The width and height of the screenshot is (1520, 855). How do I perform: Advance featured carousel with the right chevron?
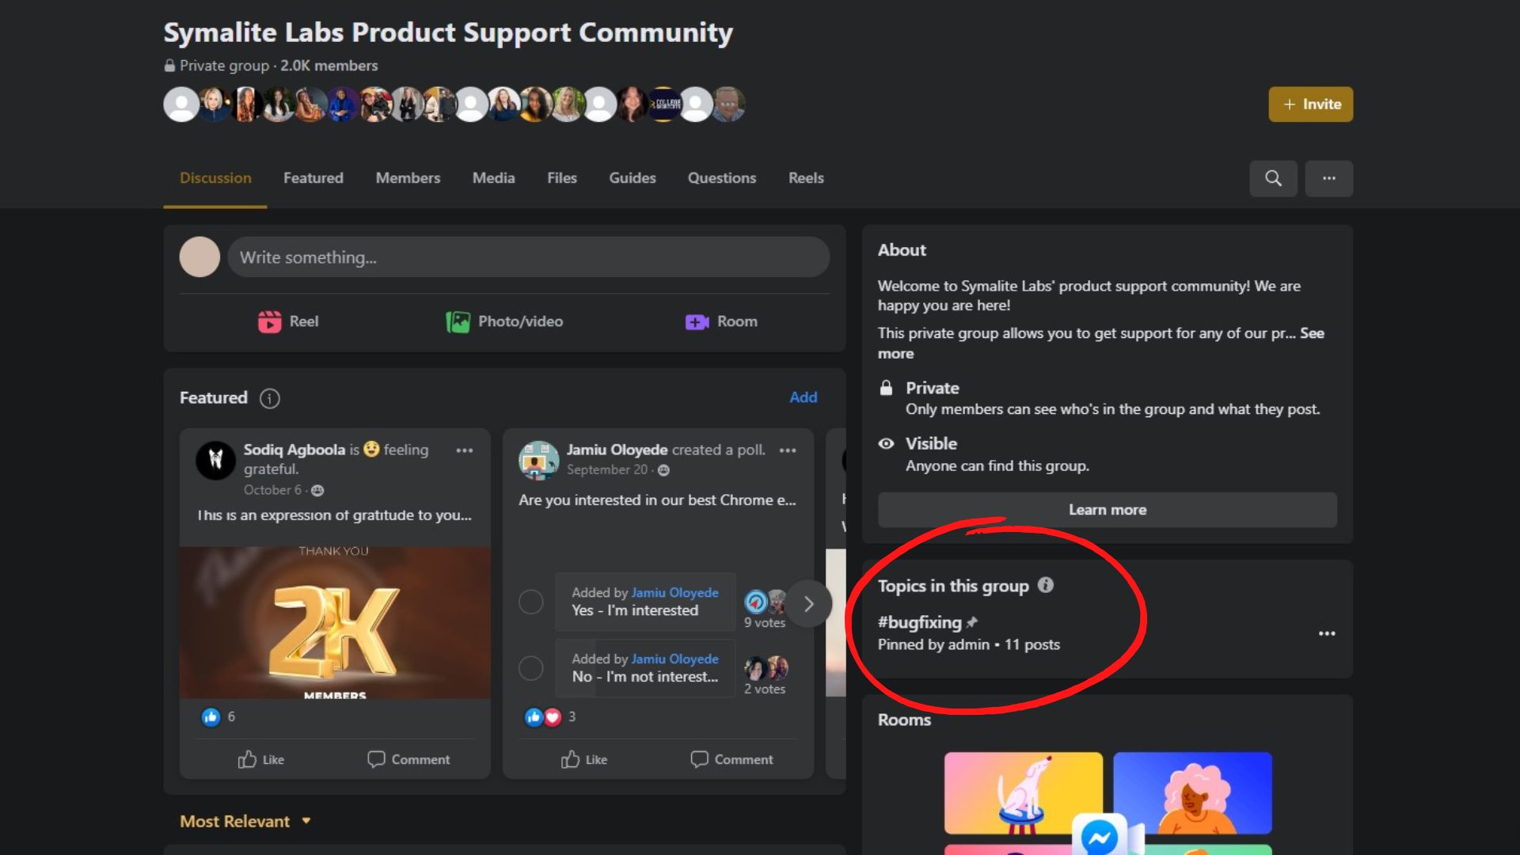808,604
